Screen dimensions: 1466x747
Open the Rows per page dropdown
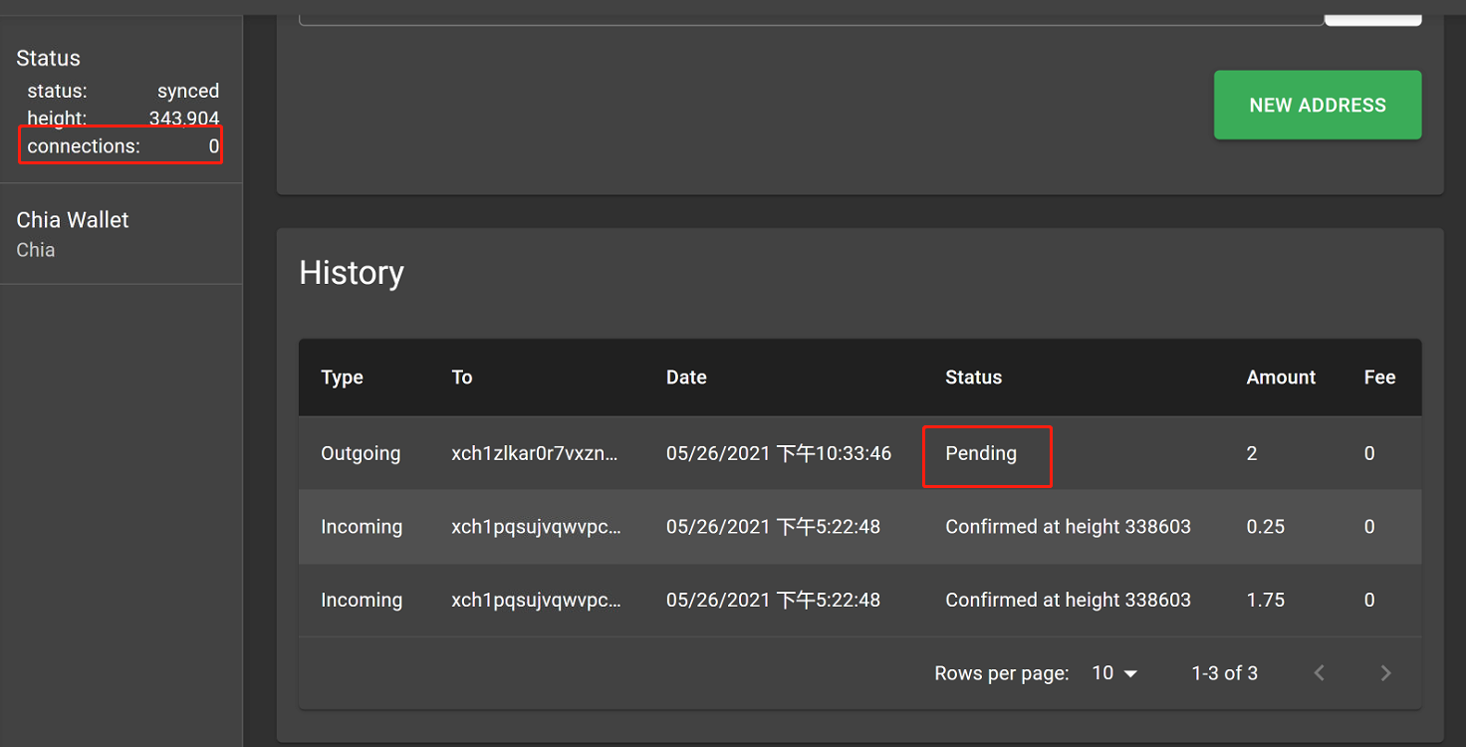coord(1114,673)
